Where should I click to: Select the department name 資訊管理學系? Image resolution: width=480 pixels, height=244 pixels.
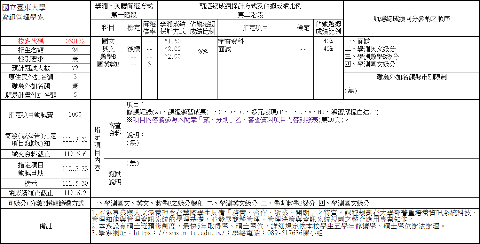(x=23, y=17)
